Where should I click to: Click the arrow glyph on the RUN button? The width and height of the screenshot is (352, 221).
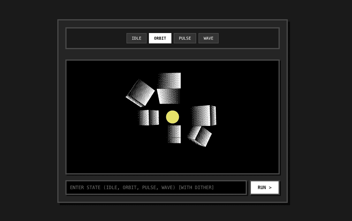270,187
